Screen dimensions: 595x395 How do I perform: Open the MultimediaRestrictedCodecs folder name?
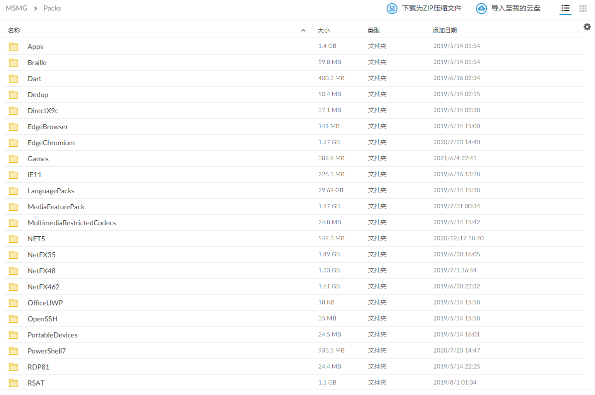[x=72, y=223]
